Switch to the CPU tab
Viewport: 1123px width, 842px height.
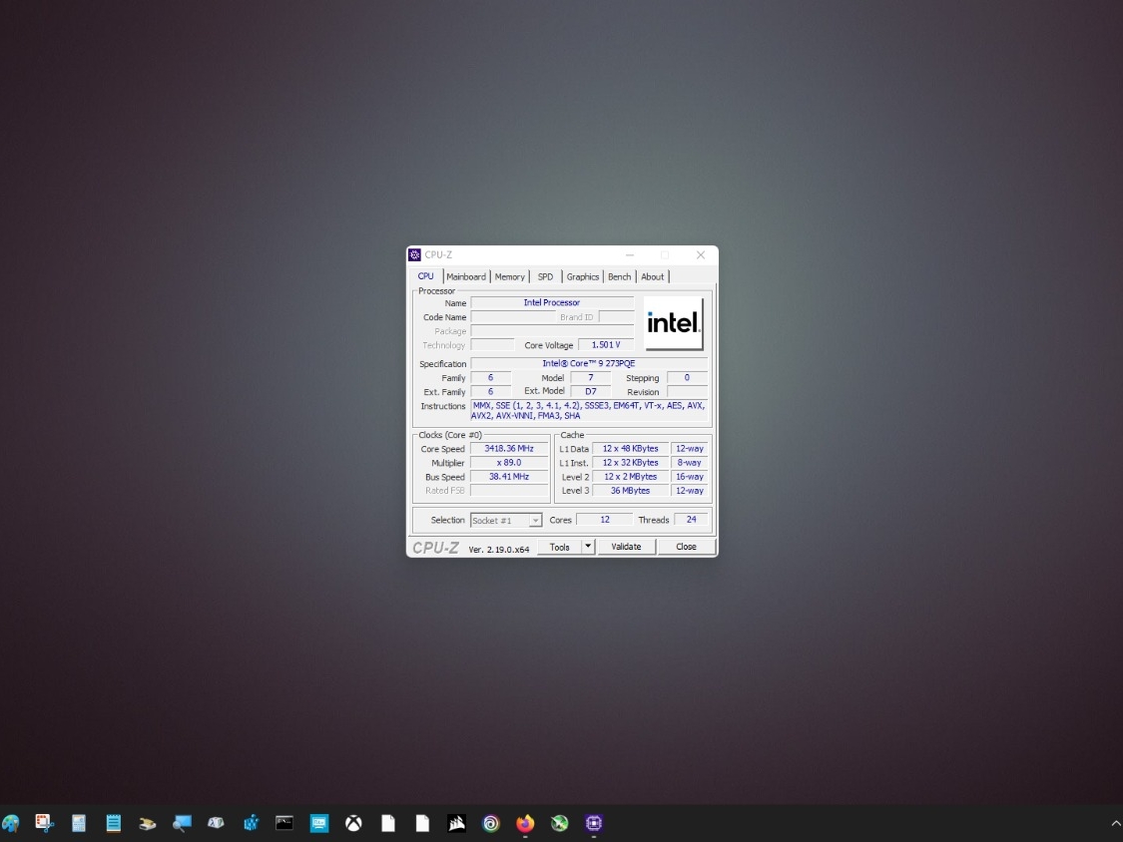coord(425,276)
